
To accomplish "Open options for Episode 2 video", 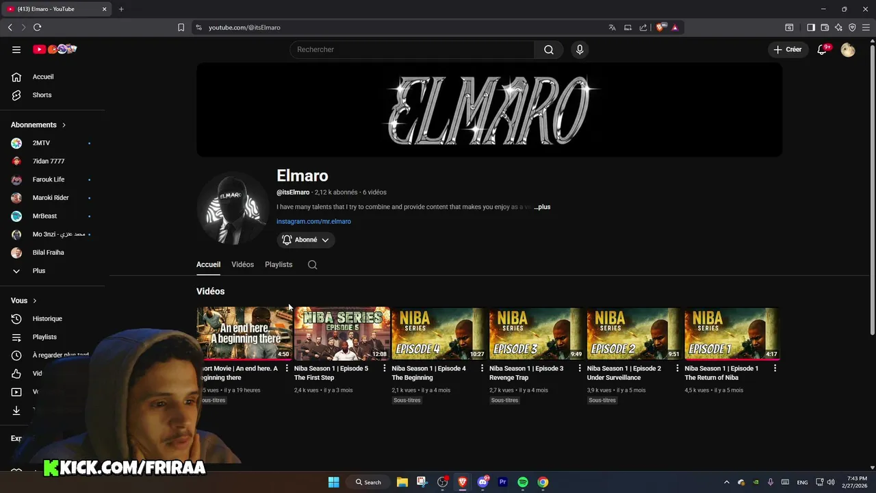I will pyautogui.click(x=678, y=368).
